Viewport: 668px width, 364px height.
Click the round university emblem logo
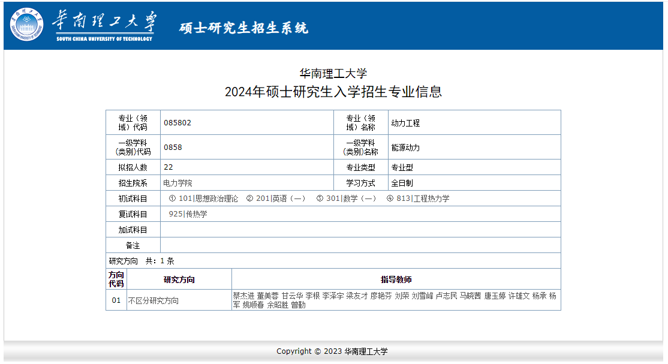26,25
